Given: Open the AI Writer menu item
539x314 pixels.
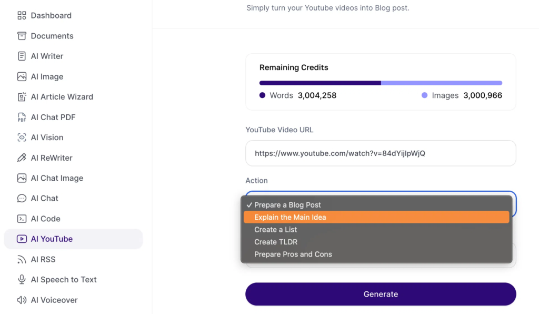Looking at the screenshot, I should click(47, 56).
